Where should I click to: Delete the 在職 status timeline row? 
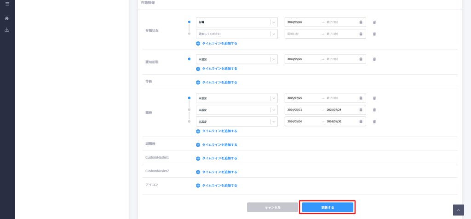374,22
